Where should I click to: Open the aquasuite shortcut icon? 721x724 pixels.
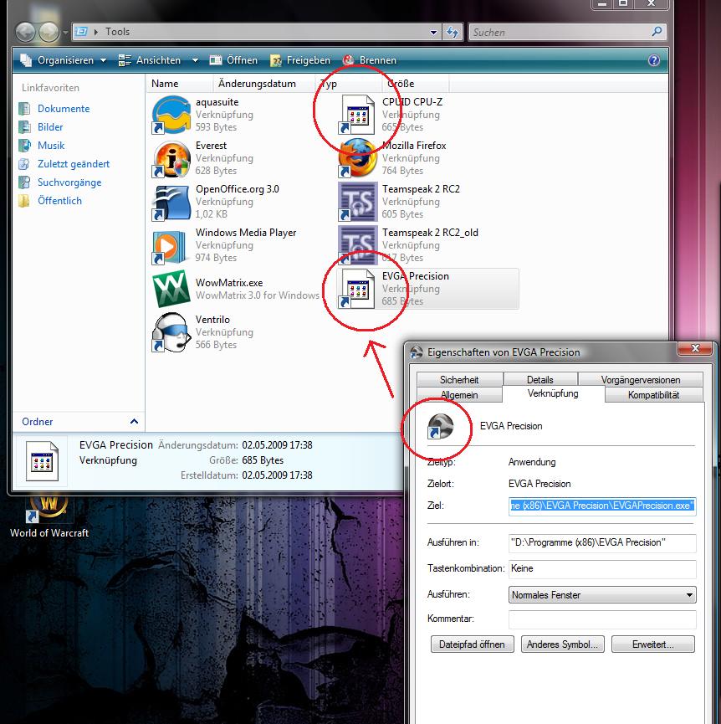171,115
